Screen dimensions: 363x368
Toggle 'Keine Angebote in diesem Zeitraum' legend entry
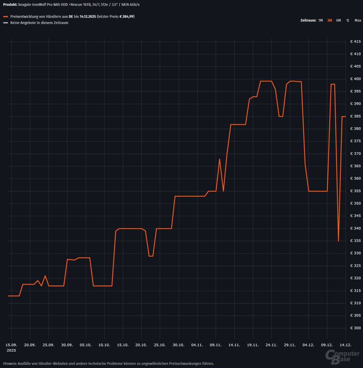click(39, 23)
